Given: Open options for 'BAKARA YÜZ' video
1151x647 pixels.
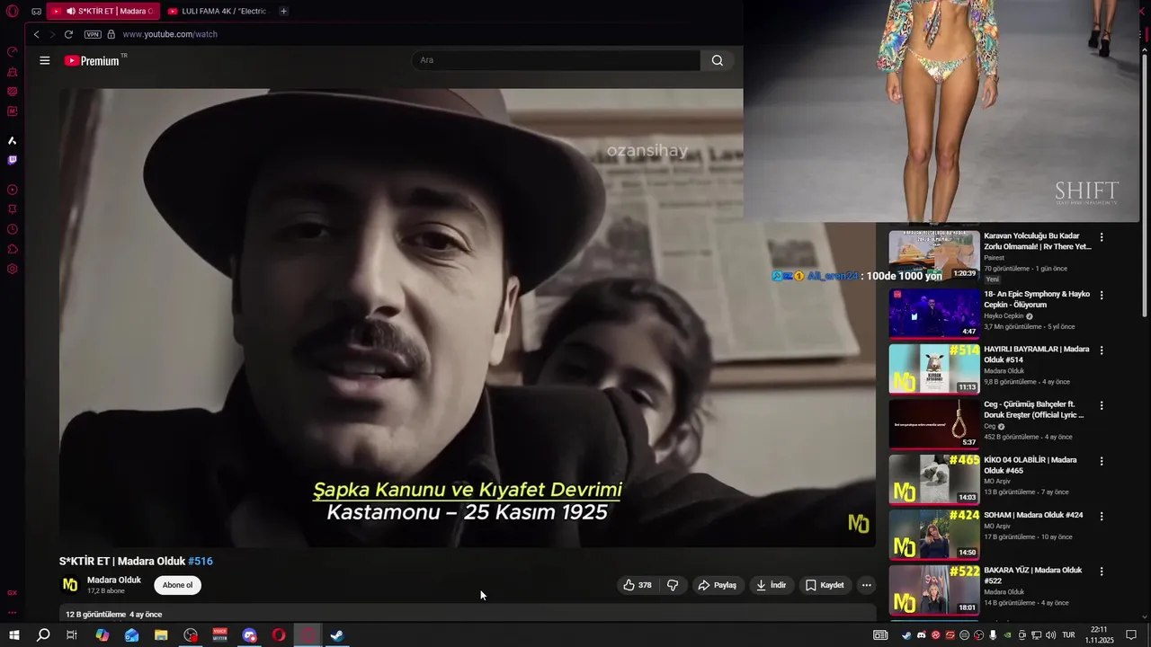Looking at the screenshot, I should click(x=1102, y=572).
